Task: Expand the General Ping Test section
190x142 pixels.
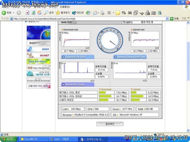Action: coord(78,57)
